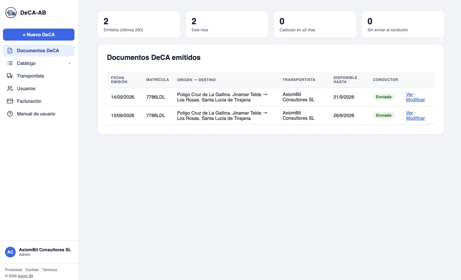461x280 pixels.
Task: Click the Enviado badge for 12/09/2026
Action: point(384,115)
